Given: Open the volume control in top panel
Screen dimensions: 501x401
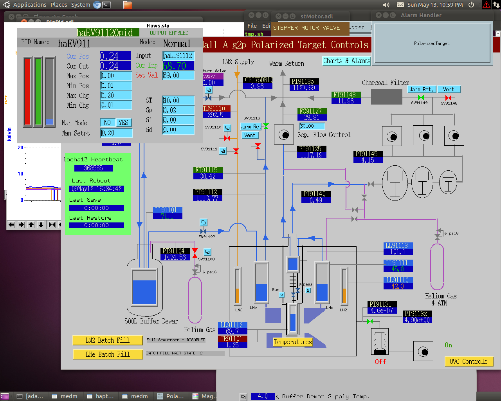Looking at the screenshot, I should pos(386,5).
